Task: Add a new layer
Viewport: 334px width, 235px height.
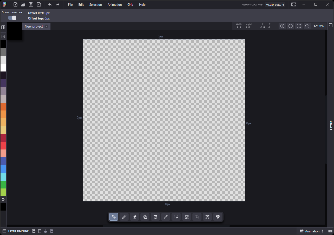Action: click(x=34, y=231)
